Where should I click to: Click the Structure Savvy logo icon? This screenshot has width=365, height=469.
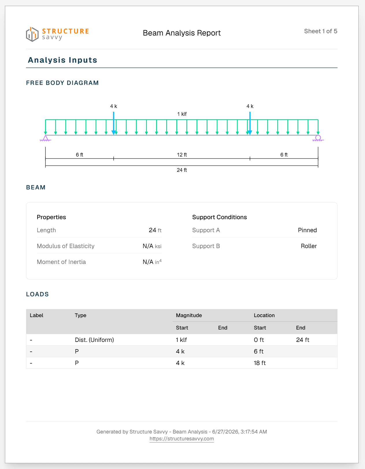32,34
